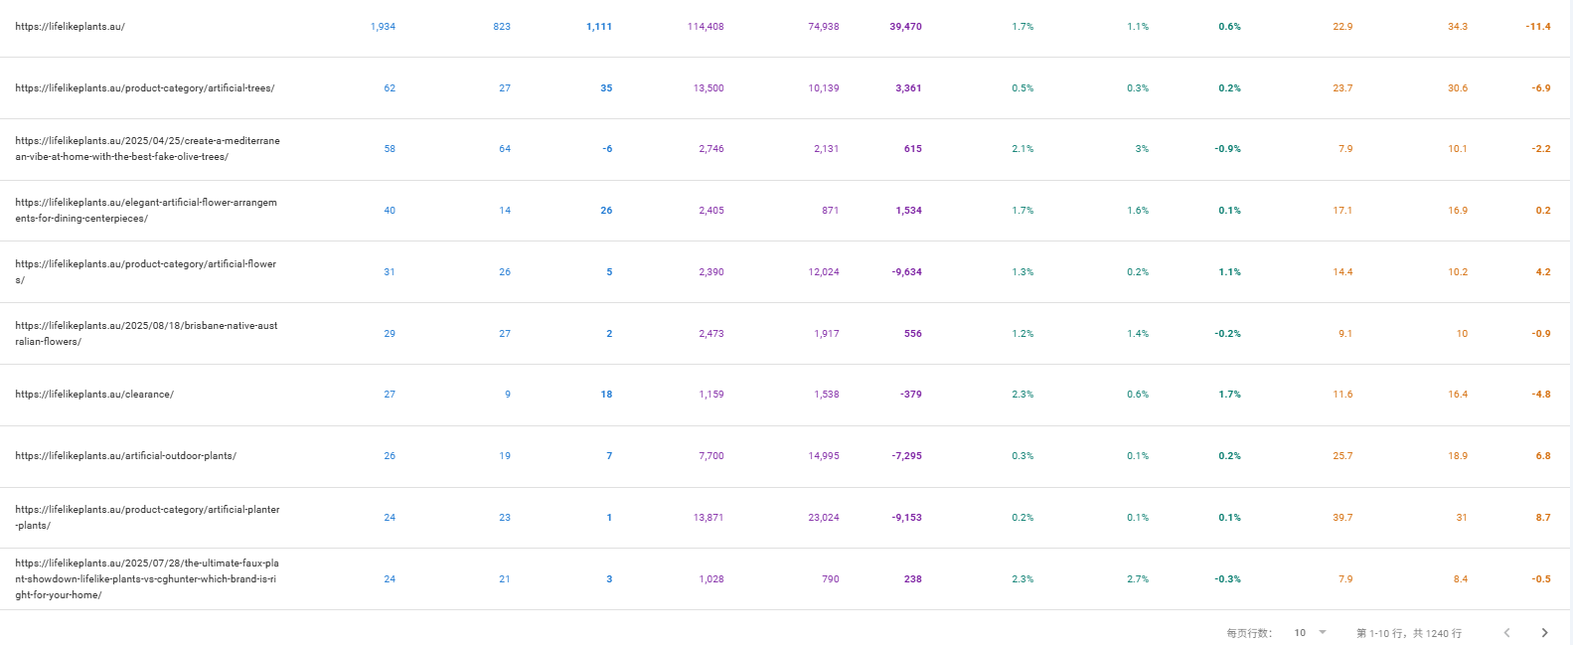Select the Brisbane native Australian flowers URL
The height and width of the screenshot is (645, 1573).
(146, 334)
